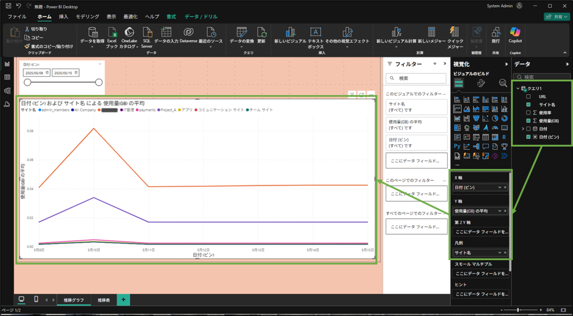573x316 pixels.
Task: Switch to Model view in left sidebar
Action: (x=7, y=90)
